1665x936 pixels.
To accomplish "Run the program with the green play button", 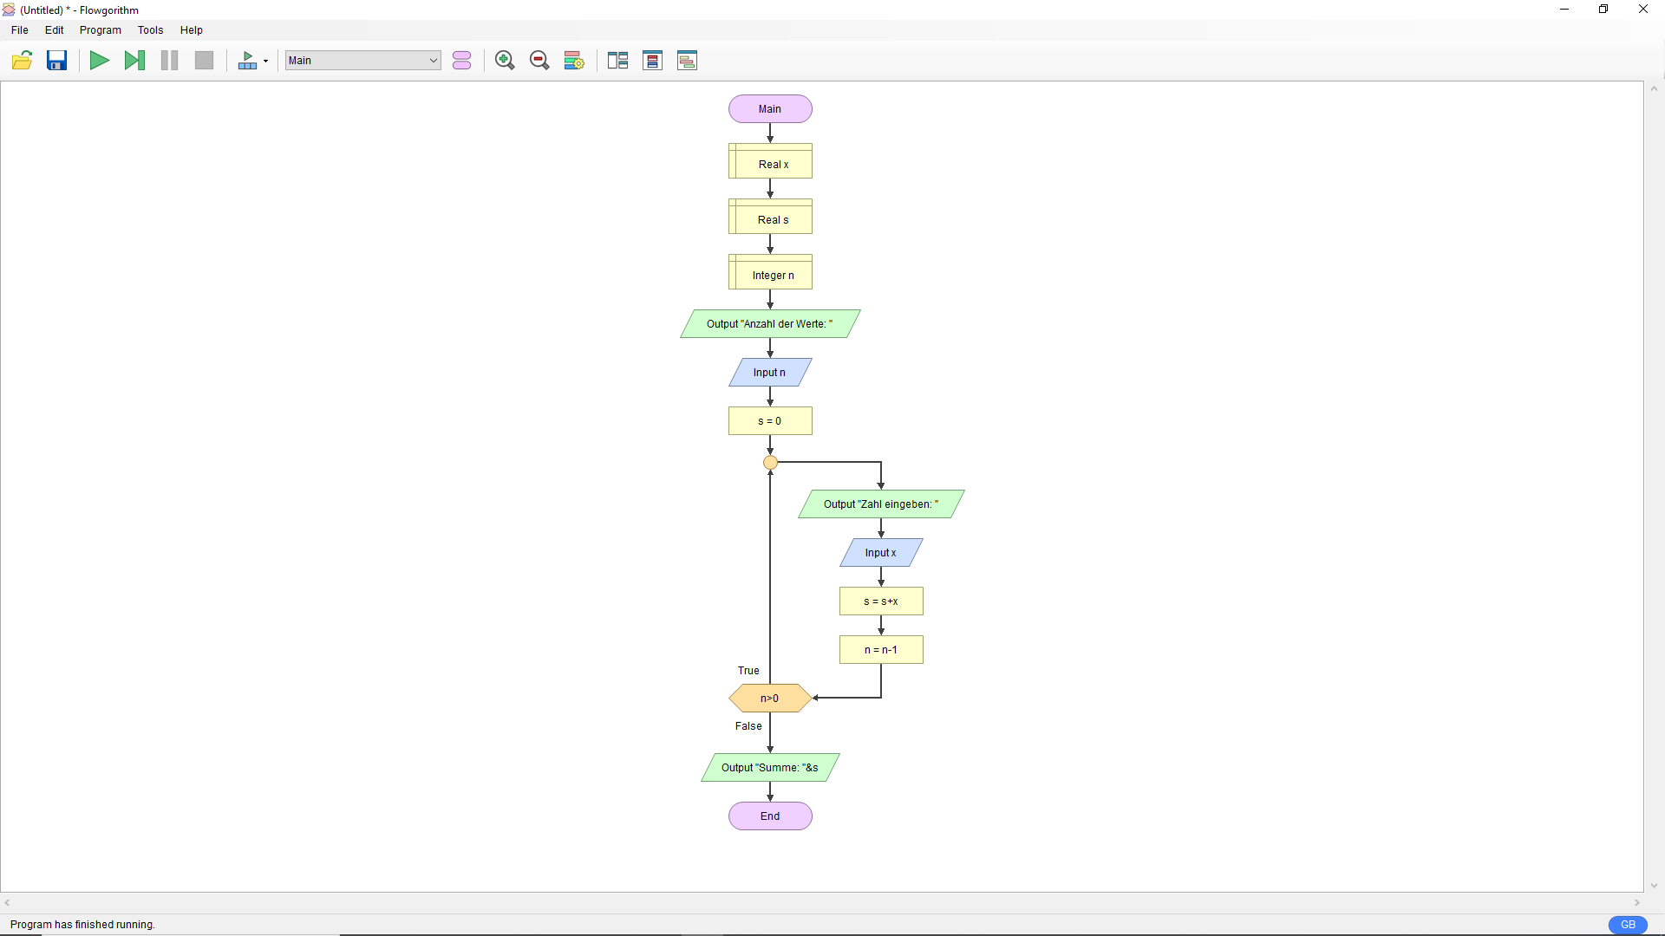I will coord(100,61).
